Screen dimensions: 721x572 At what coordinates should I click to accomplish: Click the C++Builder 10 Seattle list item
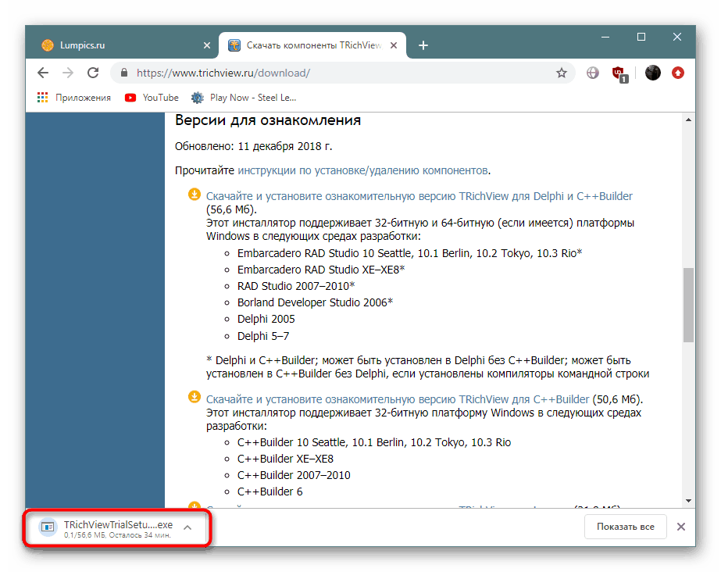pyautogui.click(x=374, y=442)
